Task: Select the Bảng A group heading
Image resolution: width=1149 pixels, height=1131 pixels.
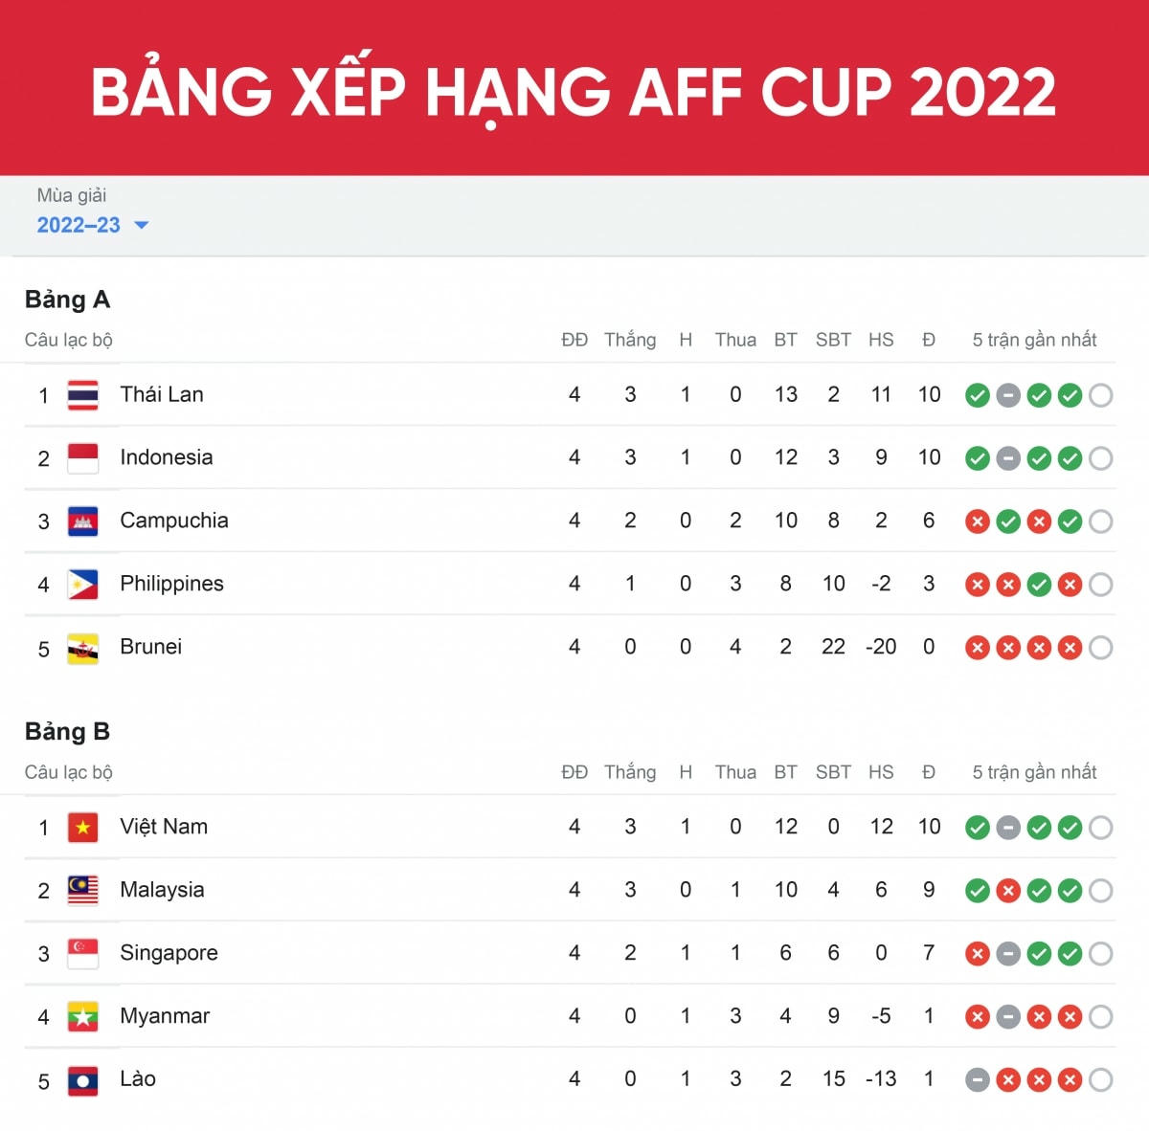Action: point(67,299)
